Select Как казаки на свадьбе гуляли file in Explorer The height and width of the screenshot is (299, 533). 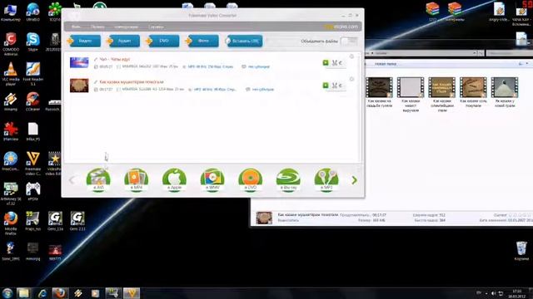tap(380, 92)
